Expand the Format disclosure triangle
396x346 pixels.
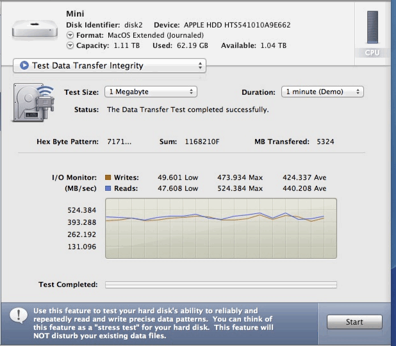(x=70, y=35)
